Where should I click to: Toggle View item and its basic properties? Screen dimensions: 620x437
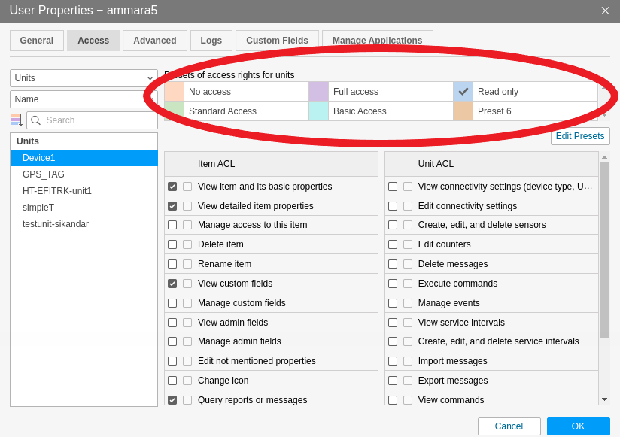(172, 187)
